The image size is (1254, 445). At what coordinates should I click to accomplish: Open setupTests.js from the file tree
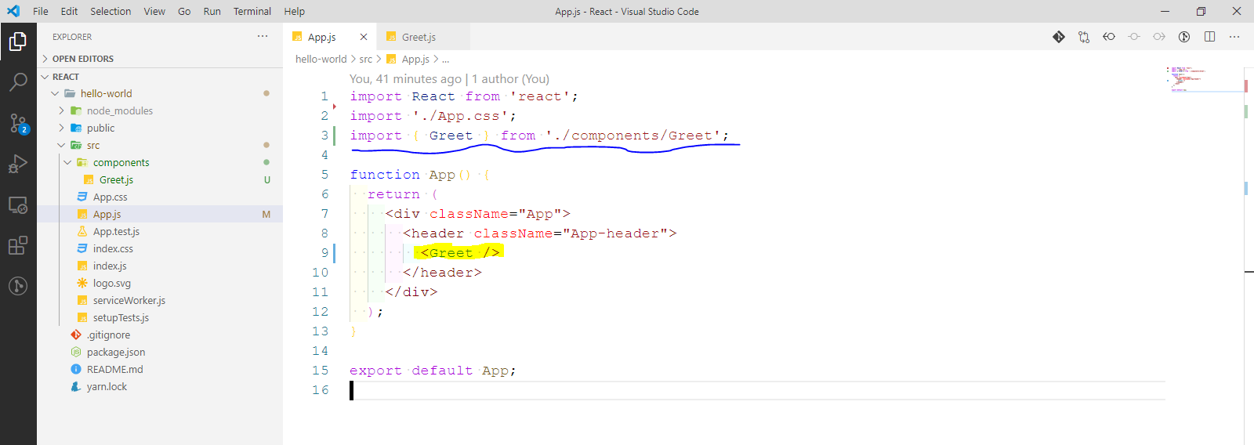(121, 318)
